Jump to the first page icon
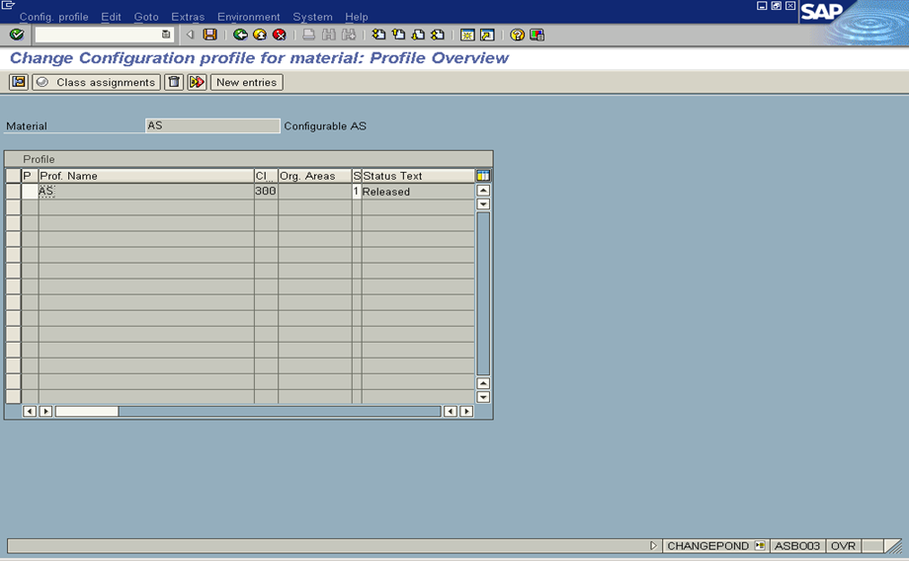This screenshot has width=909, height=561. coord(378,35)
